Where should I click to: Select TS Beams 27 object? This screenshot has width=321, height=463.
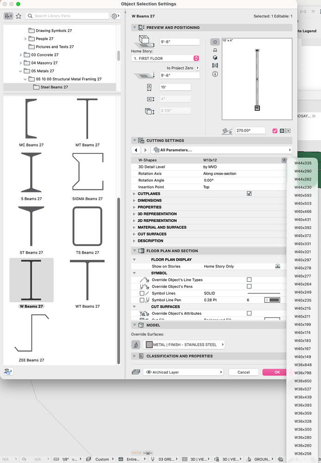pos(88,226)
